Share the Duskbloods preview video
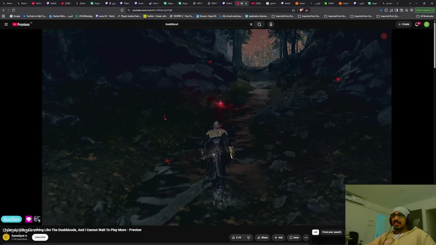This screenshot has width=436, height=245. point(262,238)
